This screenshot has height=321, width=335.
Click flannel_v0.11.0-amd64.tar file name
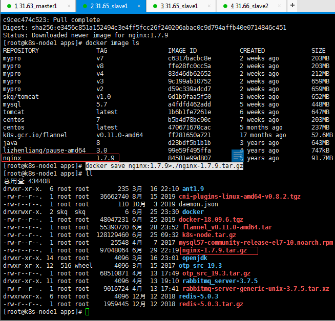[x=227, y=227]
